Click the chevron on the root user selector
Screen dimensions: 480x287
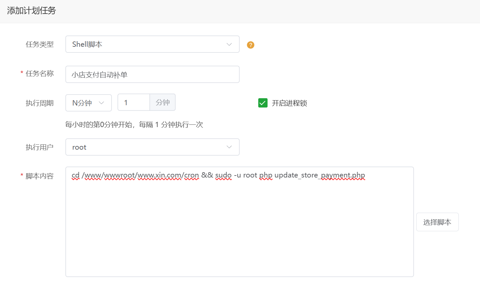coord(229,147)
